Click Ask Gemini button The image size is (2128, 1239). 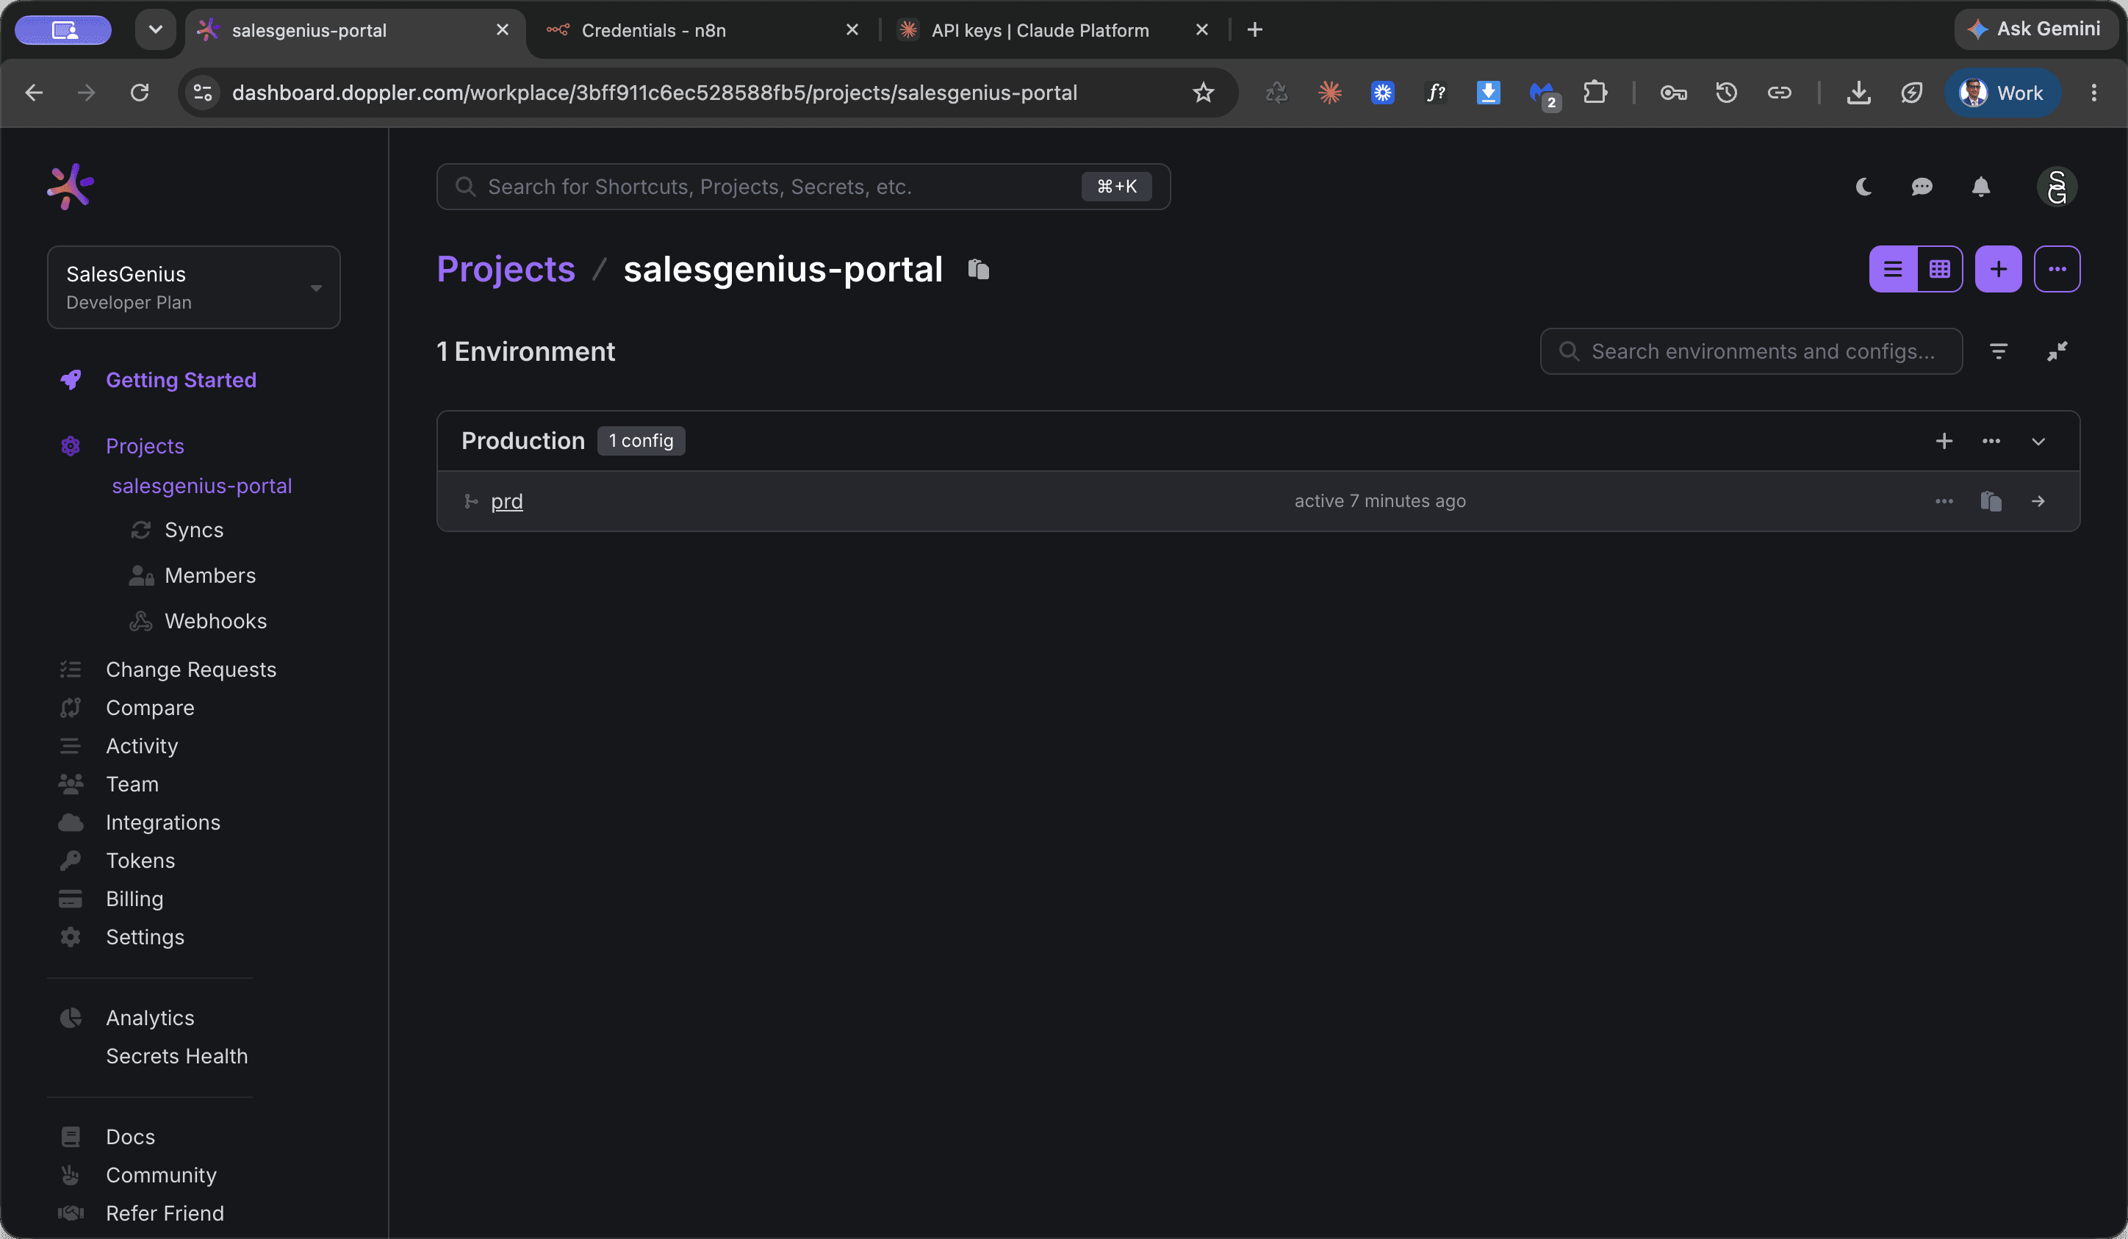click(x=2037, y=29)
